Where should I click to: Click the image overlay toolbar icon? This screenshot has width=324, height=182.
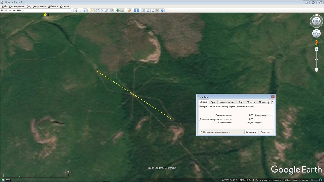(107, 11)
